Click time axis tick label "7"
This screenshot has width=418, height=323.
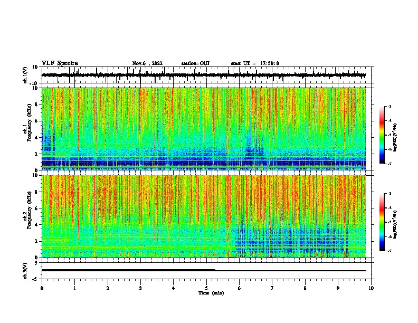click(x=272, y=288)
